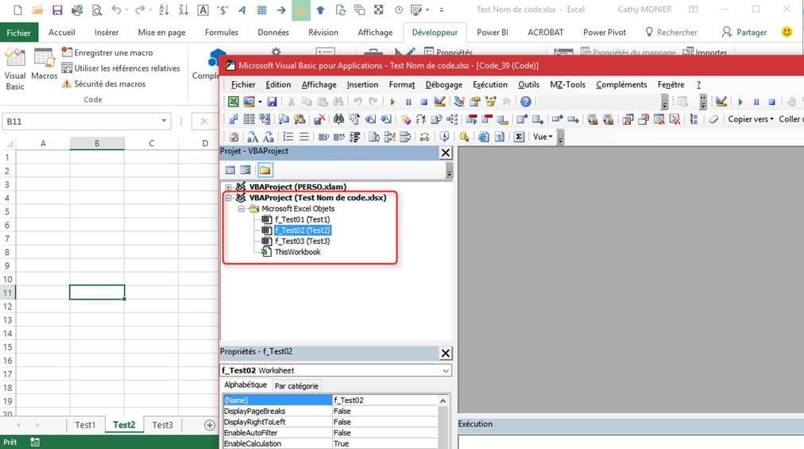
Task: Select column C header in Excel
Action: click(151, 143)
